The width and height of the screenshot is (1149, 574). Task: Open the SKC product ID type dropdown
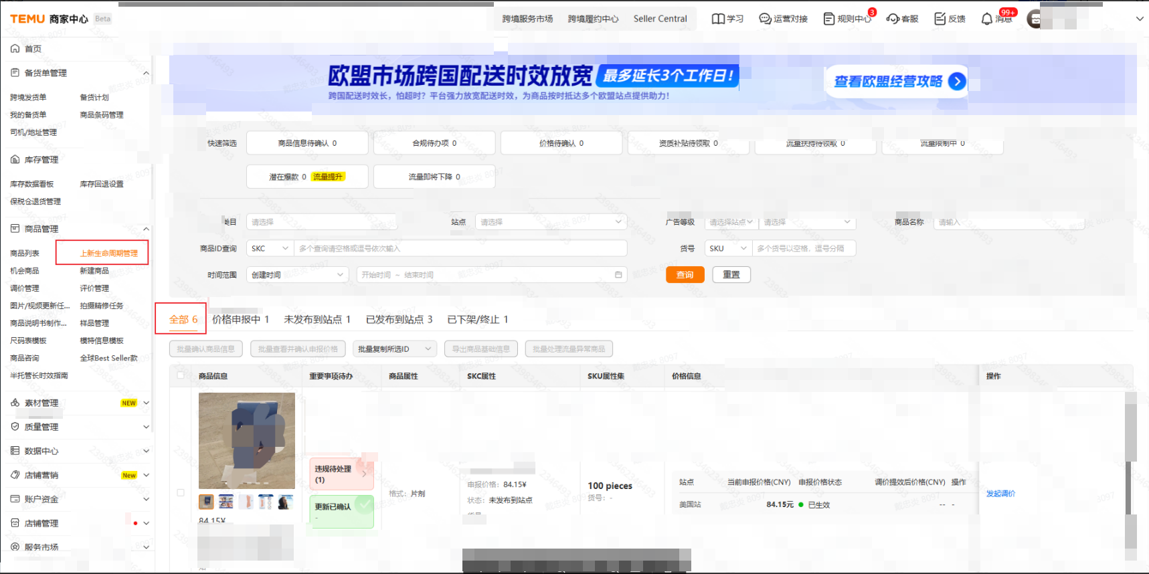point(270,248)
